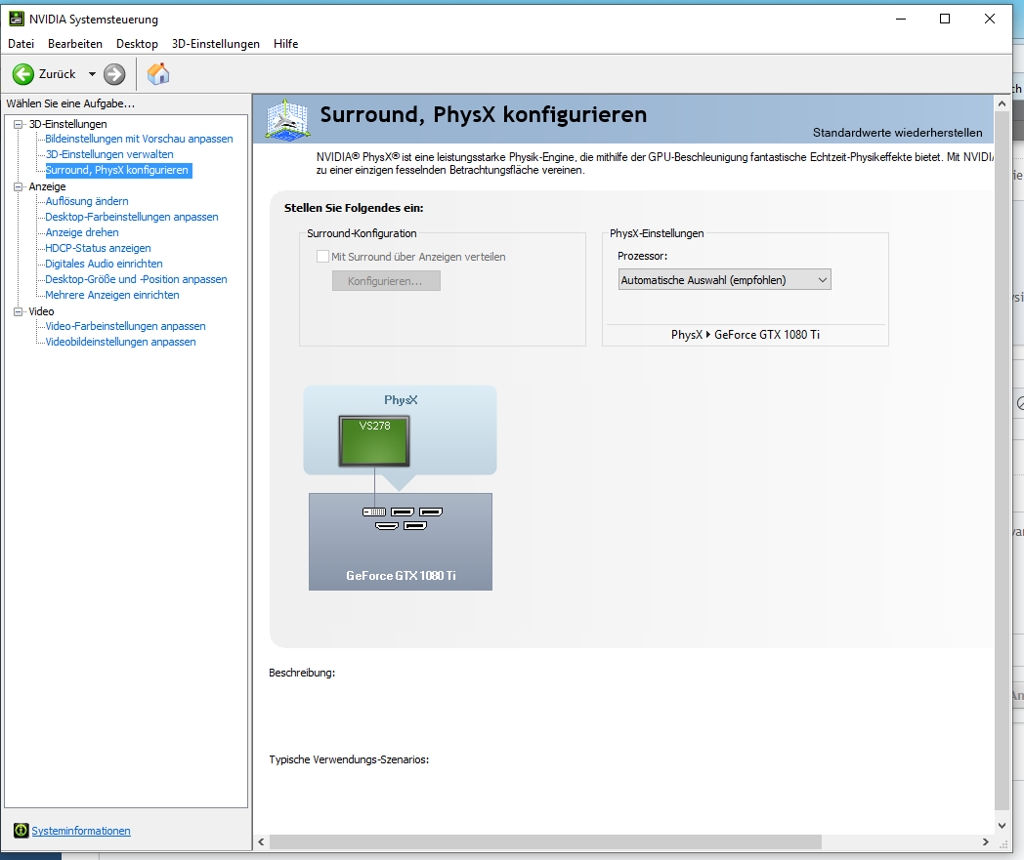Open the home page icon in toolbar
The image size is (1024, 860).
pos(158,74)
